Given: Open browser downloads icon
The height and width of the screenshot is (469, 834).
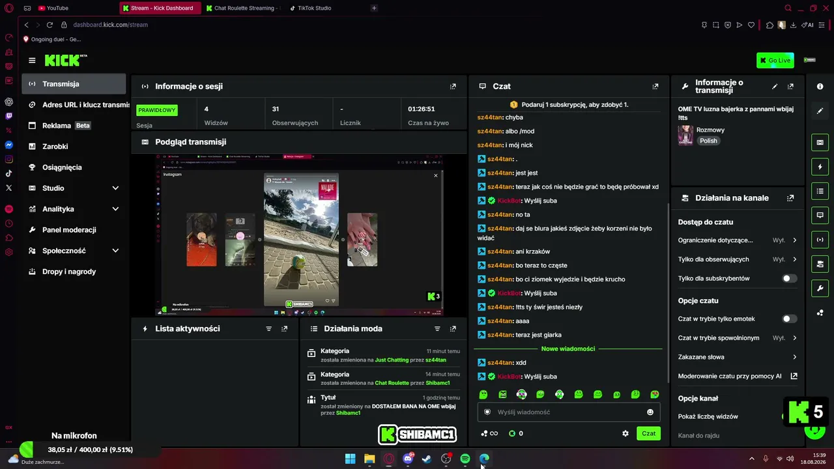Looking at the screenshot, I should (x=793, y=25).
